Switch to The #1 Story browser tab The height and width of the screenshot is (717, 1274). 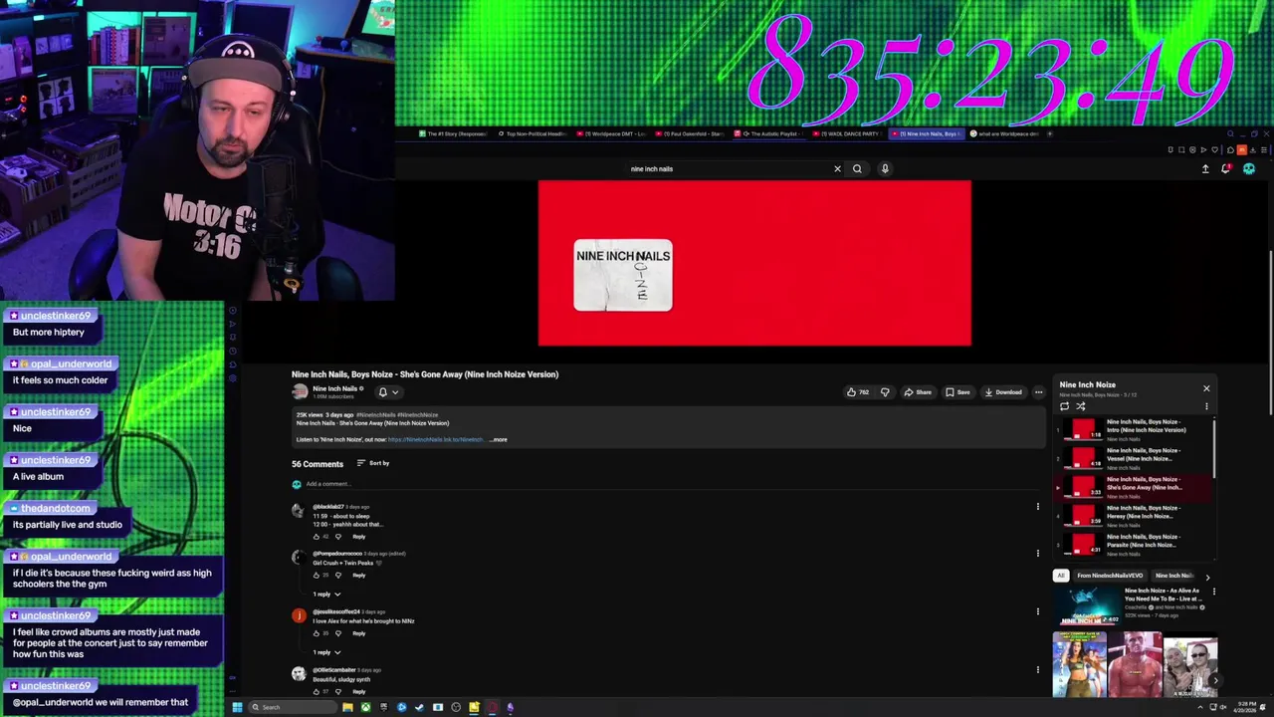[x=454, y=133]
